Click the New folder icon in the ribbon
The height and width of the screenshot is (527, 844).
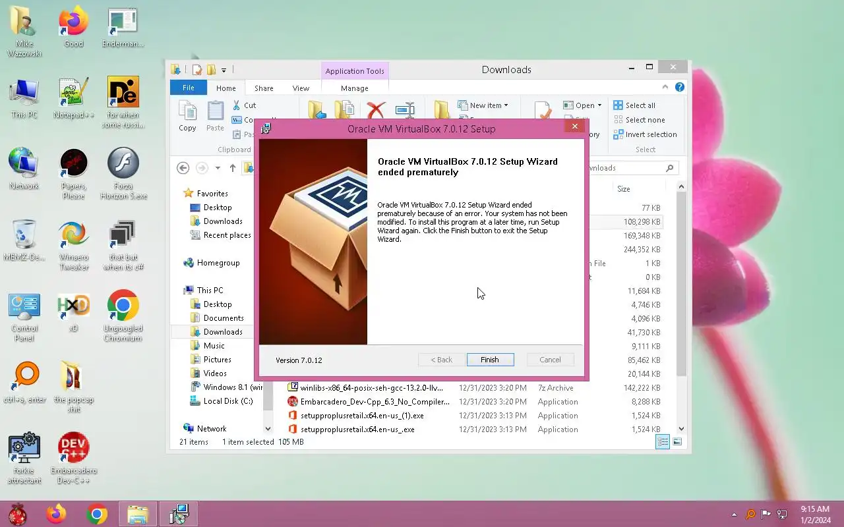point(441,111)
